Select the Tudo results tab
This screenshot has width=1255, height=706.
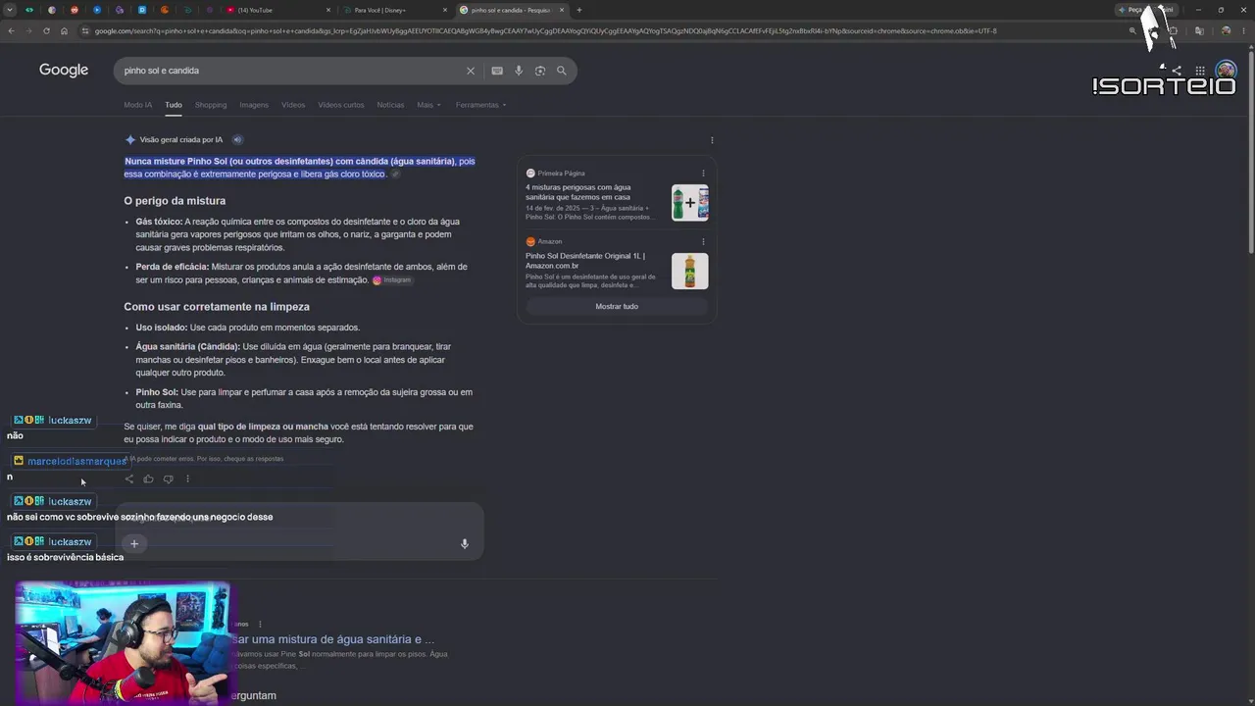174,105
